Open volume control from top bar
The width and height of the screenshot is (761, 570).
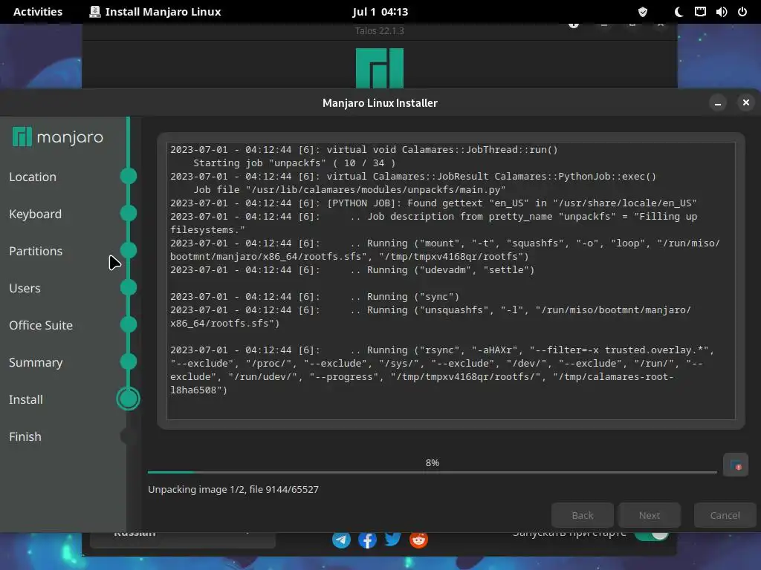point(722,12)
